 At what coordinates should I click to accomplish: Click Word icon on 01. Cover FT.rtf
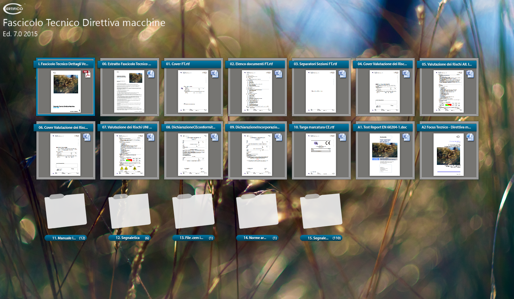pos(214,74)
